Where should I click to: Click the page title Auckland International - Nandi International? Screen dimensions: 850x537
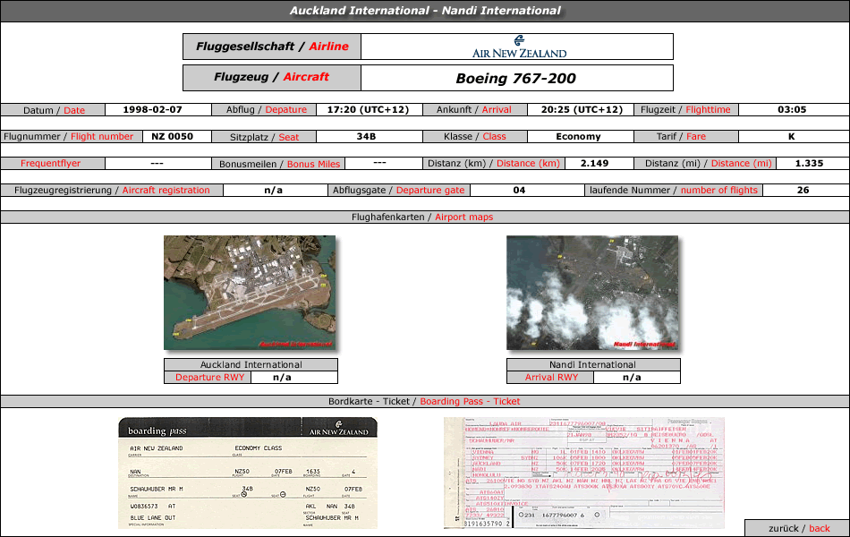pyautogui.click(x=425, y=11)
